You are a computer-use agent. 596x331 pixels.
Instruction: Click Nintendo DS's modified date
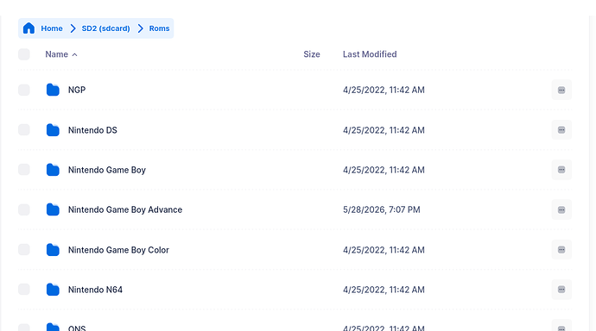coord(384,130)
